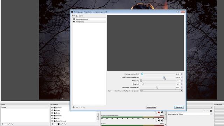Remove the selected filter with the minus icon

tap(77, 107)
